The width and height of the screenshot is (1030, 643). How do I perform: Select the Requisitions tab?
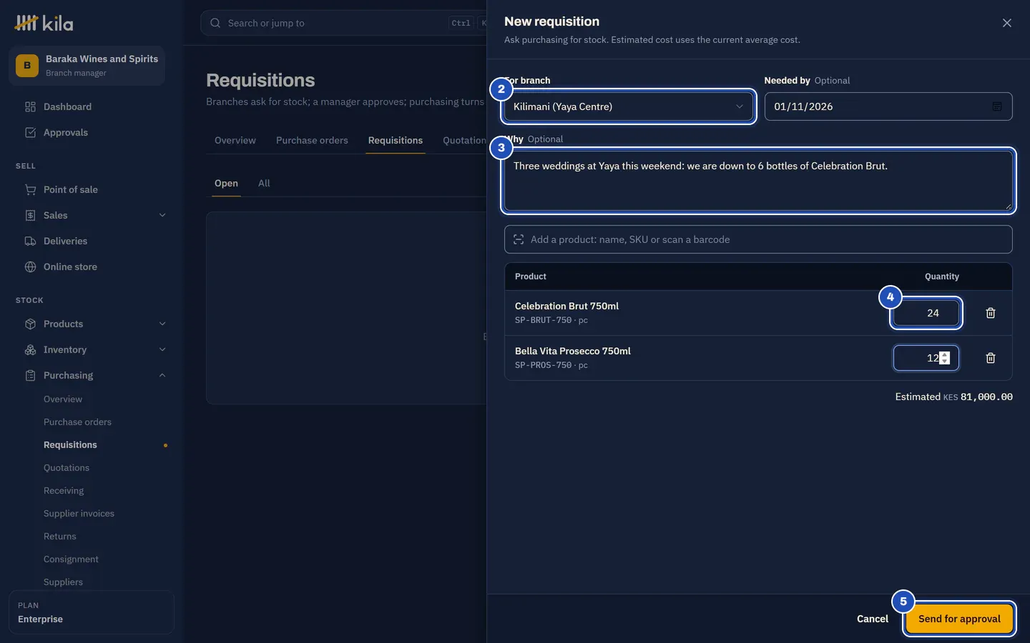[396, 140]
